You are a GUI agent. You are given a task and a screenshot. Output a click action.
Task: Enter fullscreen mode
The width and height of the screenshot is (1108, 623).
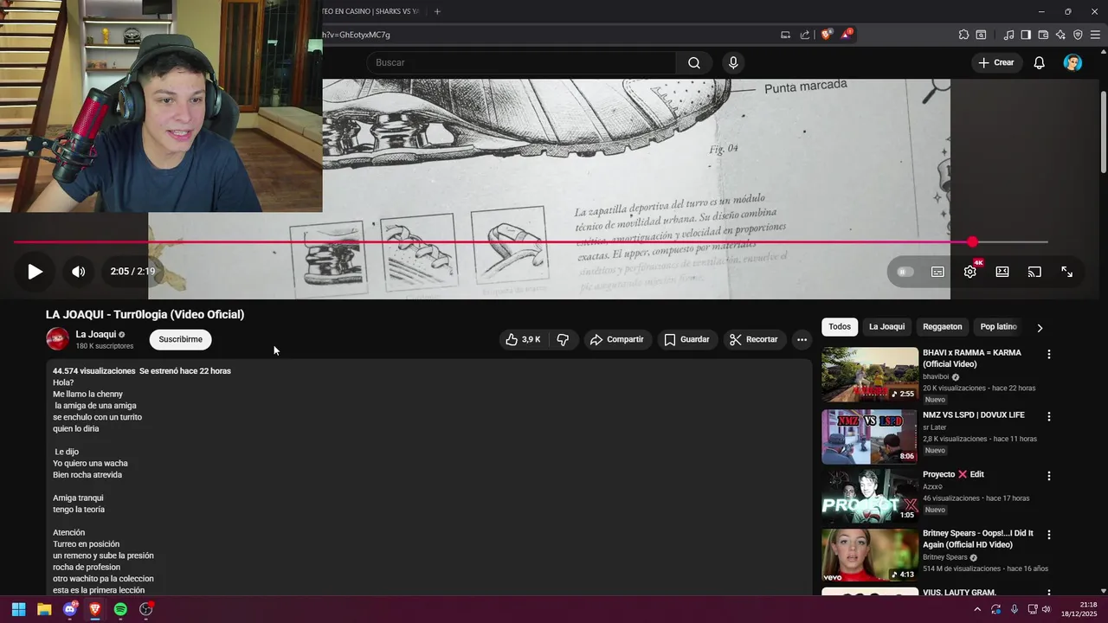click(1067, 272)
